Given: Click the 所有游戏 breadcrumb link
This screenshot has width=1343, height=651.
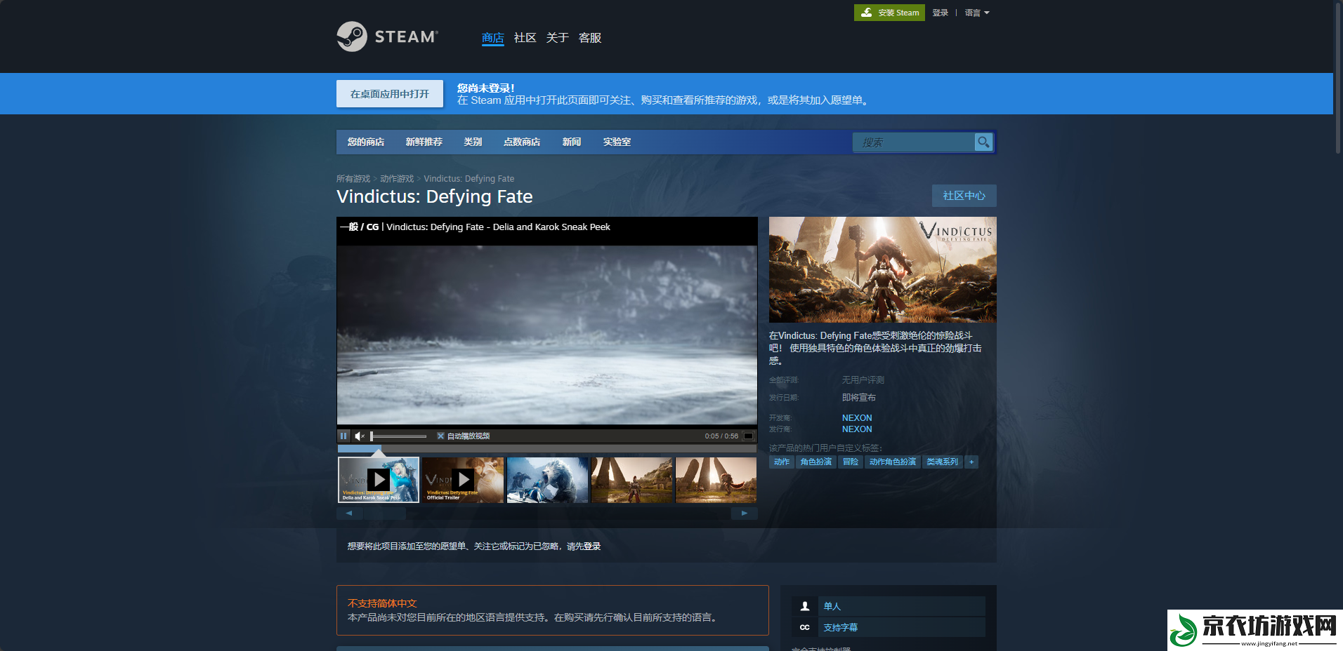Looking at the screenshot, I should [353, 179].
